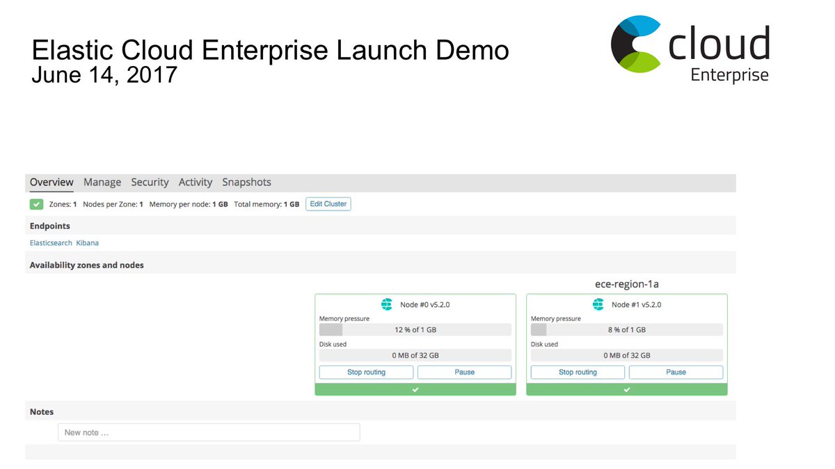Image resolution: width=835 pixels, height=469 pixels.
Task: Click the green cluster health check icon
Action: pyautogui.click(x=37, y=204)
